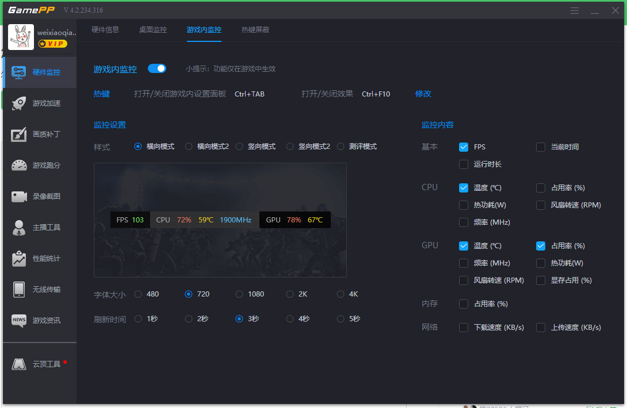Open 游戏资讯 news icon

coord(19,320)
